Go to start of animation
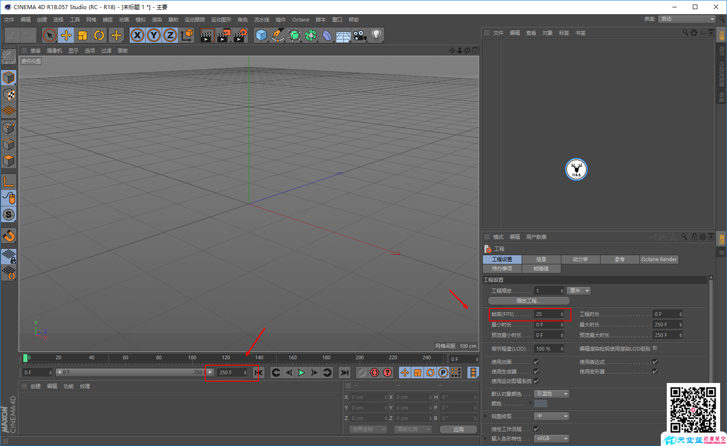727x446 pixels. (x=259, y=373)
